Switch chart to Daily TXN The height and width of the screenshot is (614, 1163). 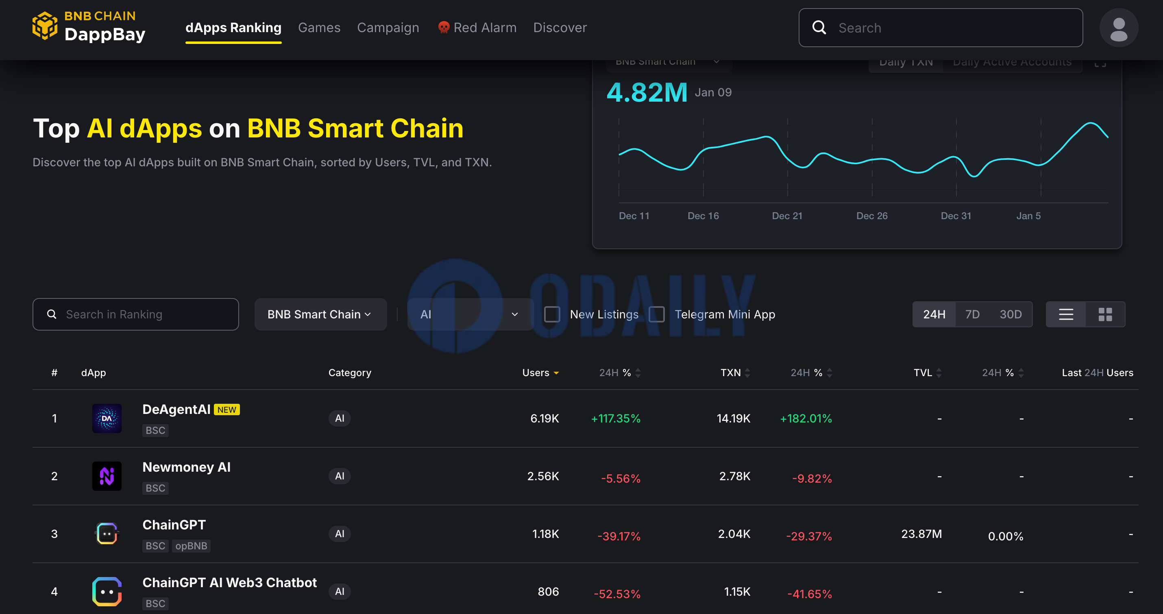click(906, 64)
